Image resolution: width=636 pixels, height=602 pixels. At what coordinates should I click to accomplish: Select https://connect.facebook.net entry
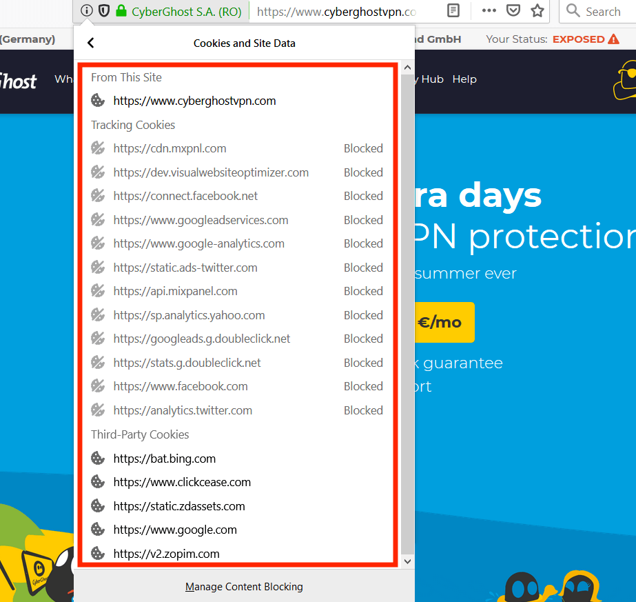tap(185, 196)
